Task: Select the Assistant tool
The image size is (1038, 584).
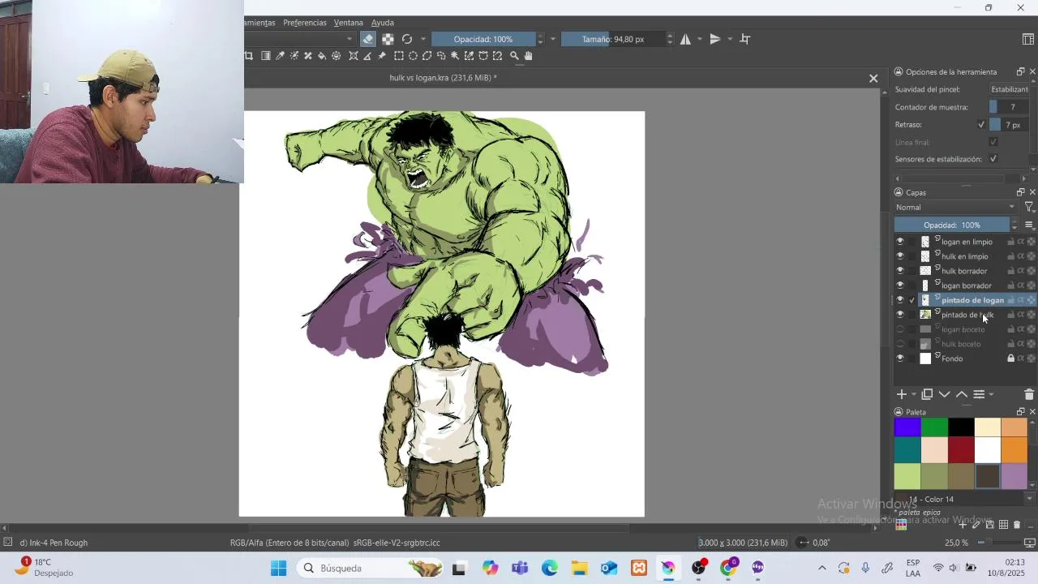Action: 354,56
